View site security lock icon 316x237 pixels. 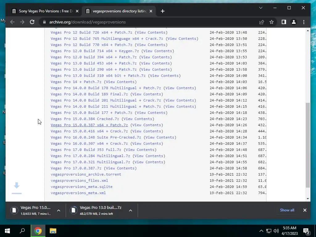pyautogui.click(x=44, y=22)
